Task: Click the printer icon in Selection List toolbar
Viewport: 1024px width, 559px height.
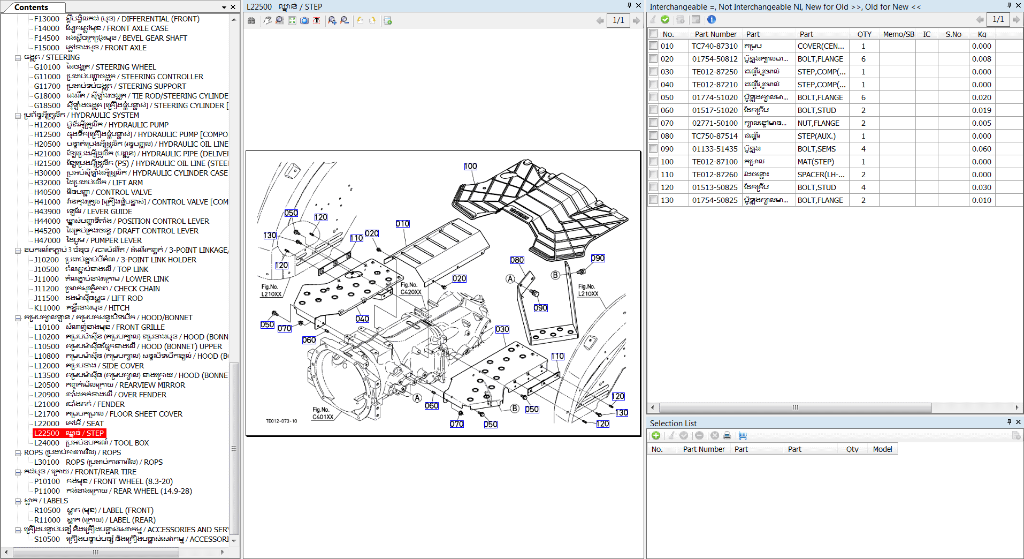Action: (727, 435)
